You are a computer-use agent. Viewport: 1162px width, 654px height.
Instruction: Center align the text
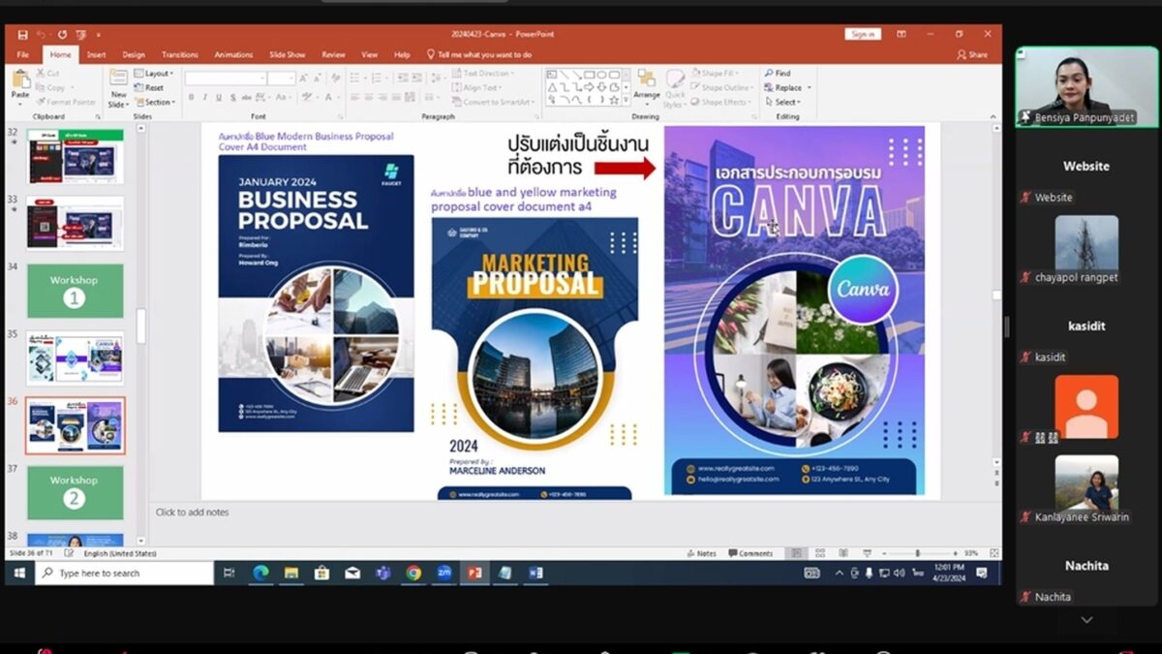coord(369,98)
